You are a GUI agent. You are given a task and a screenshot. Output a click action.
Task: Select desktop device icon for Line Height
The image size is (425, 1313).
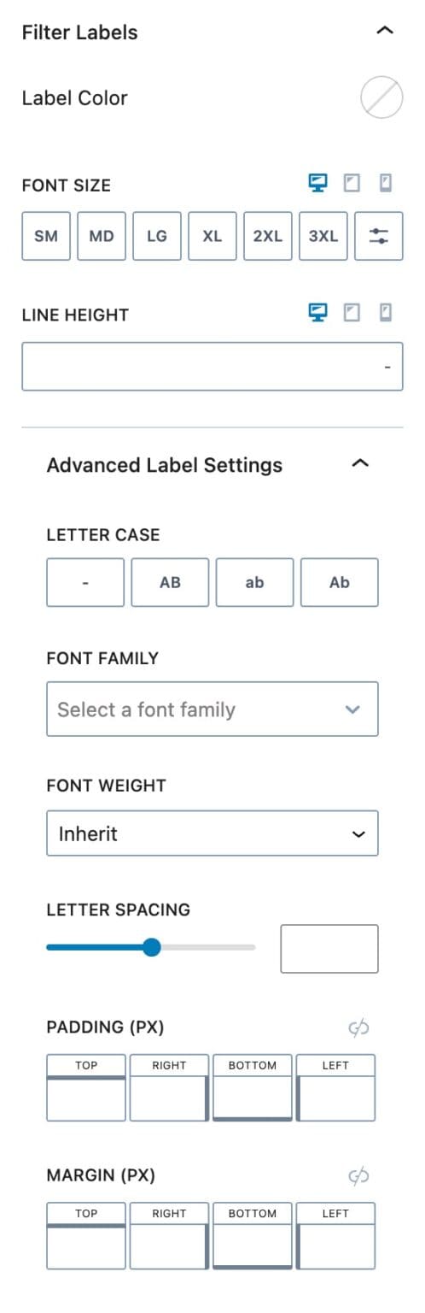(317, 313)
